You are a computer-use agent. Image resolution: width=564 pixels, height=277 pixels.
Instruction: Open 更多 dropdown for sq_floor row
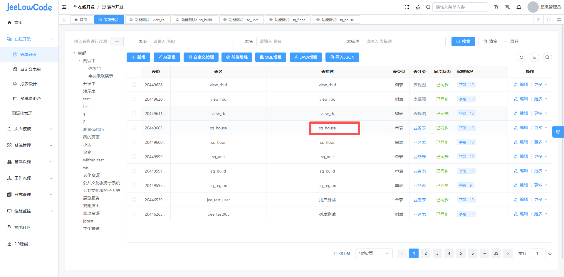point(540,142)
